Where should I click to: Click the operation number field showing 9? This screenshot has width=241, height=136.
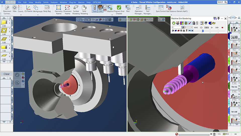tap(176, 27)
